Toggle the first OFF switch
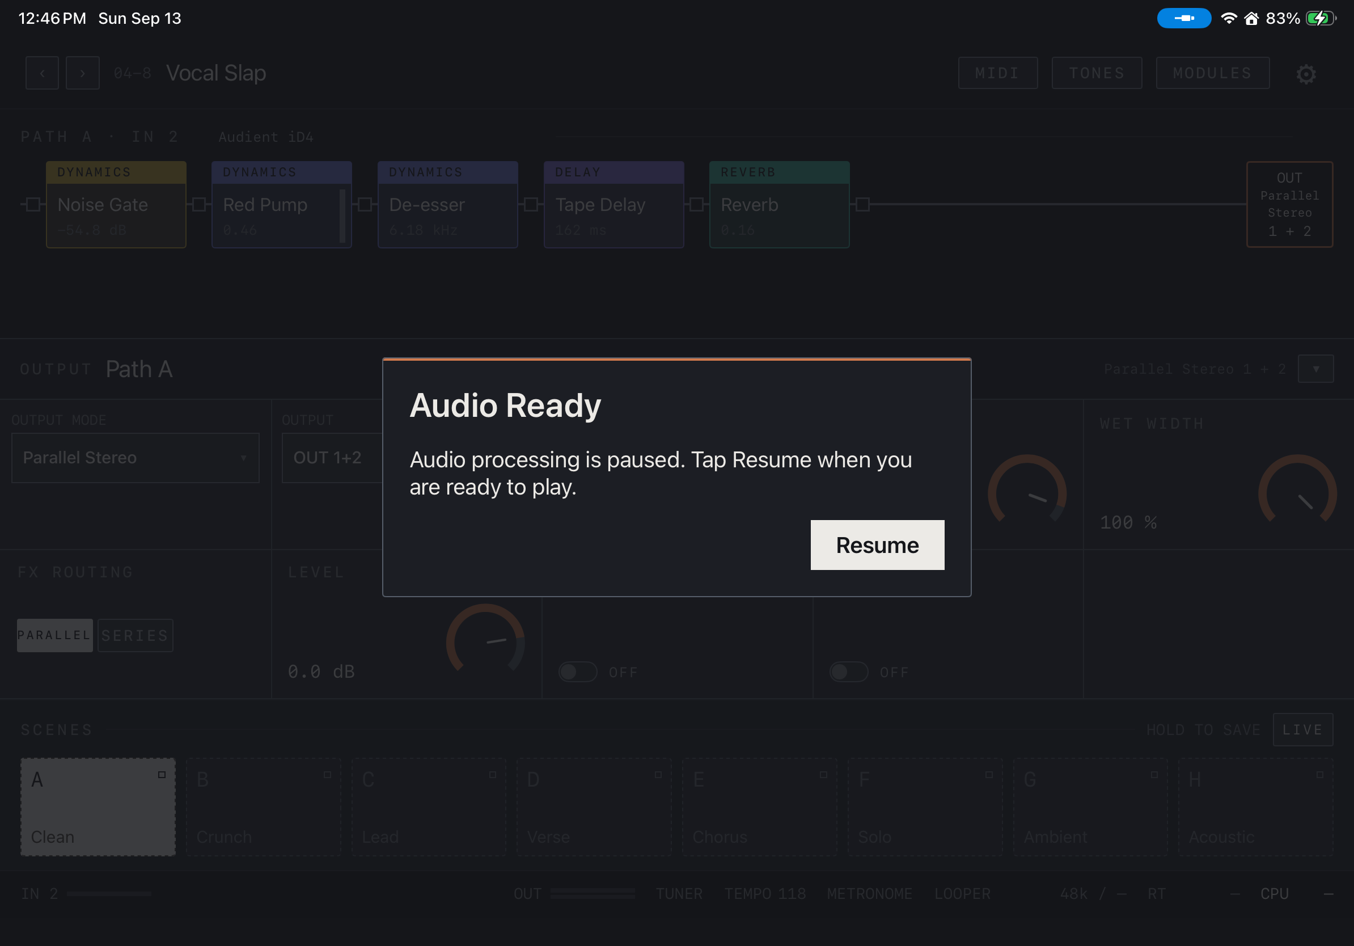The image size is (1354, 946). click(x=577, y=672)
